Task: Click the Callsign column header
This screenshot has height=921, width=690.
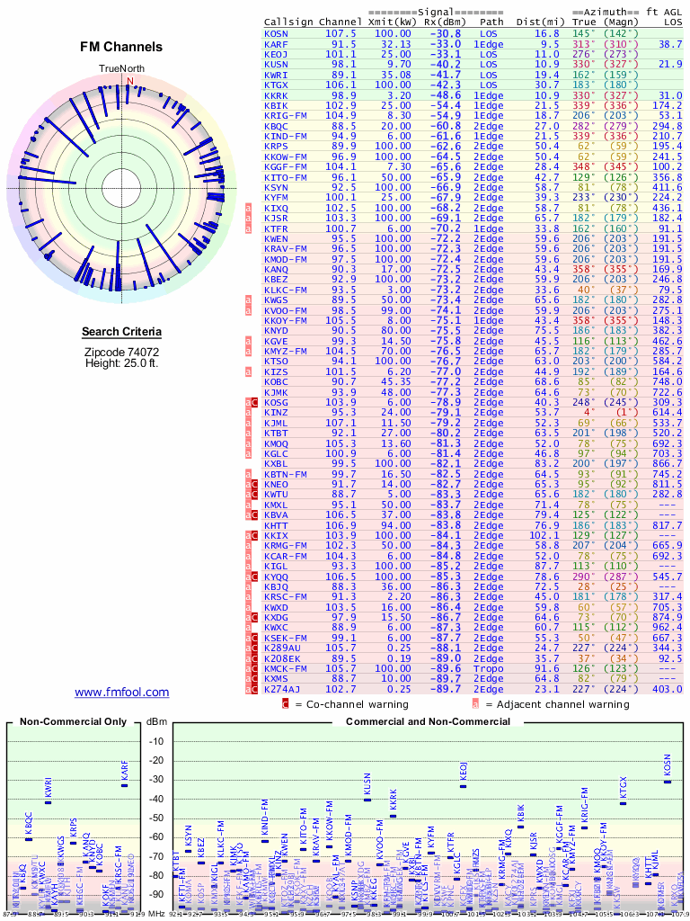Action: [288, 22]
